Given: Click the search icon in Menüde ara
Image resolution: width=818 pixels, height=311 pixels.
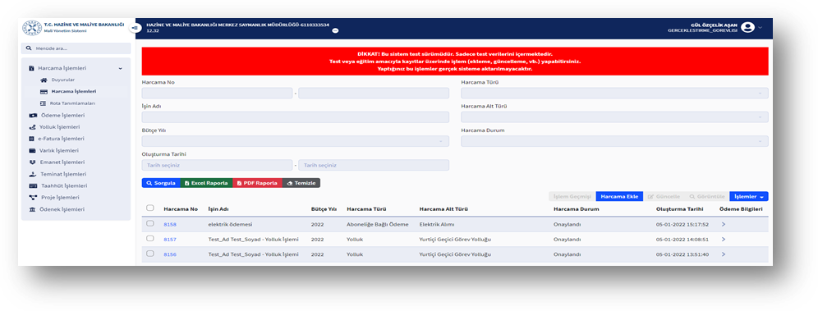Looking at the screenshot, I should [x=29, y=48].
